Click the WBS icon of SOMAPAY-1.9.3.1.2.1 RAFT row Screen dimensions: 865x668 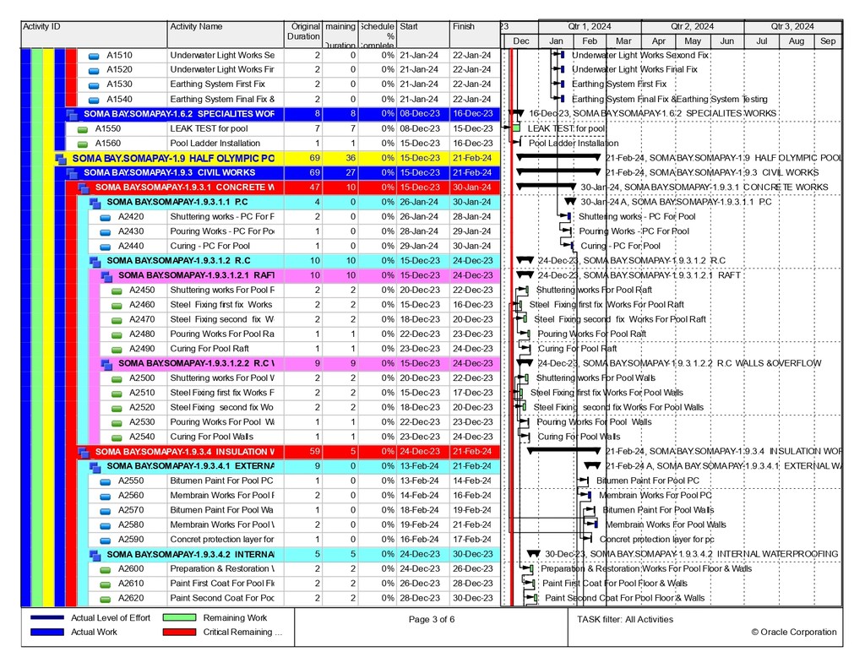[106, 276]
